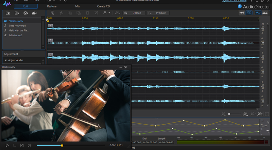Open the Restore room tab
The image size is (272, 150).
(52, 6)
